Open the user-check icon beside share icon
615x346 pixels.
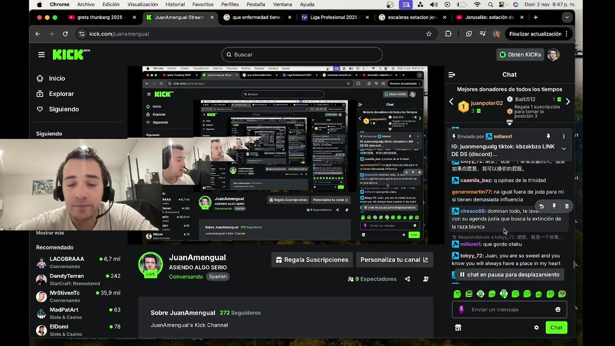point(426,279)
